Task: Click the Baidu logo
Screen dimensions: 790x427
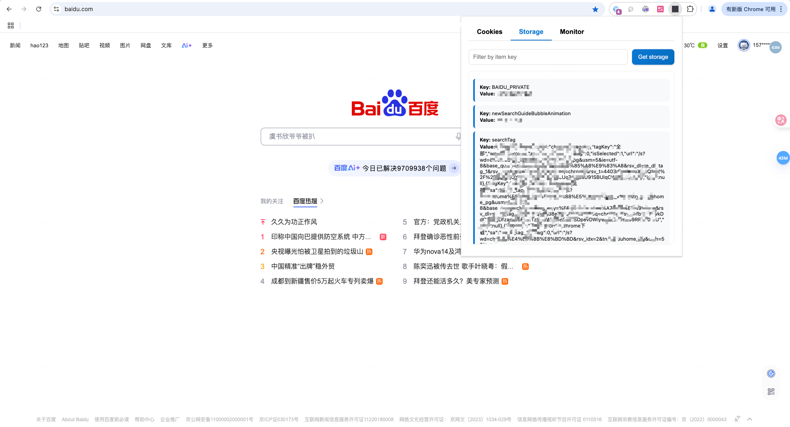Action: tap(395, 103)
